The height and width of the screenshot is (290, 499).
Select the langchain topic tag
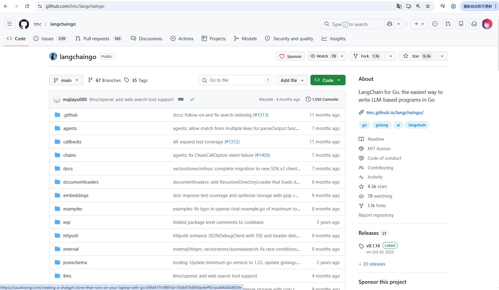[x=417, y=125]
